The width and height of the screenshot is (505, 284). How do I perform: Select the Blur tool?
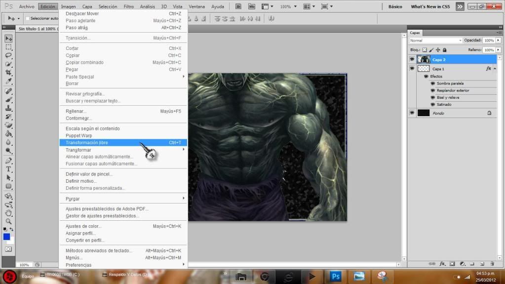pos(9,142)
